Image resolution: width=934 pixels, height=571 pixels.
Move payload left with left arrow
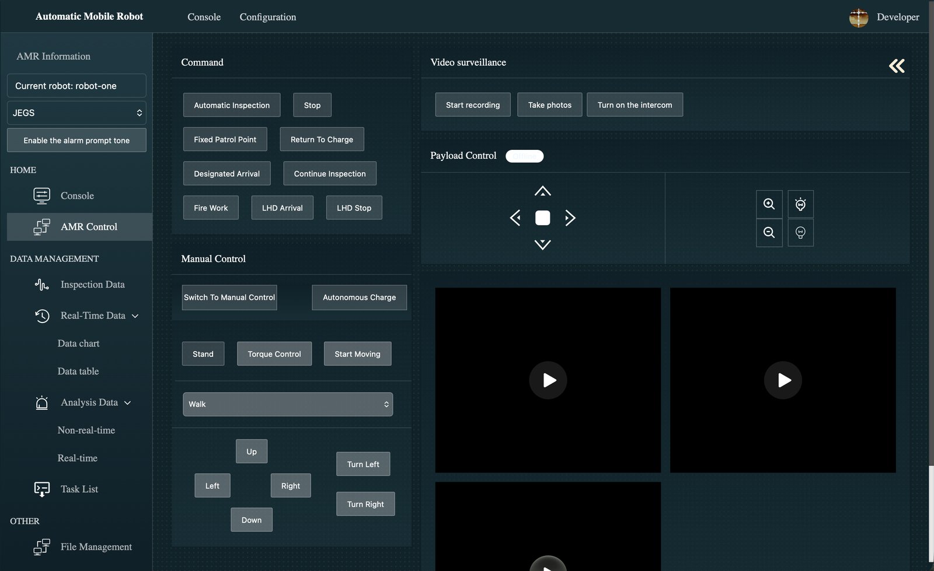[x=515, y=218]
